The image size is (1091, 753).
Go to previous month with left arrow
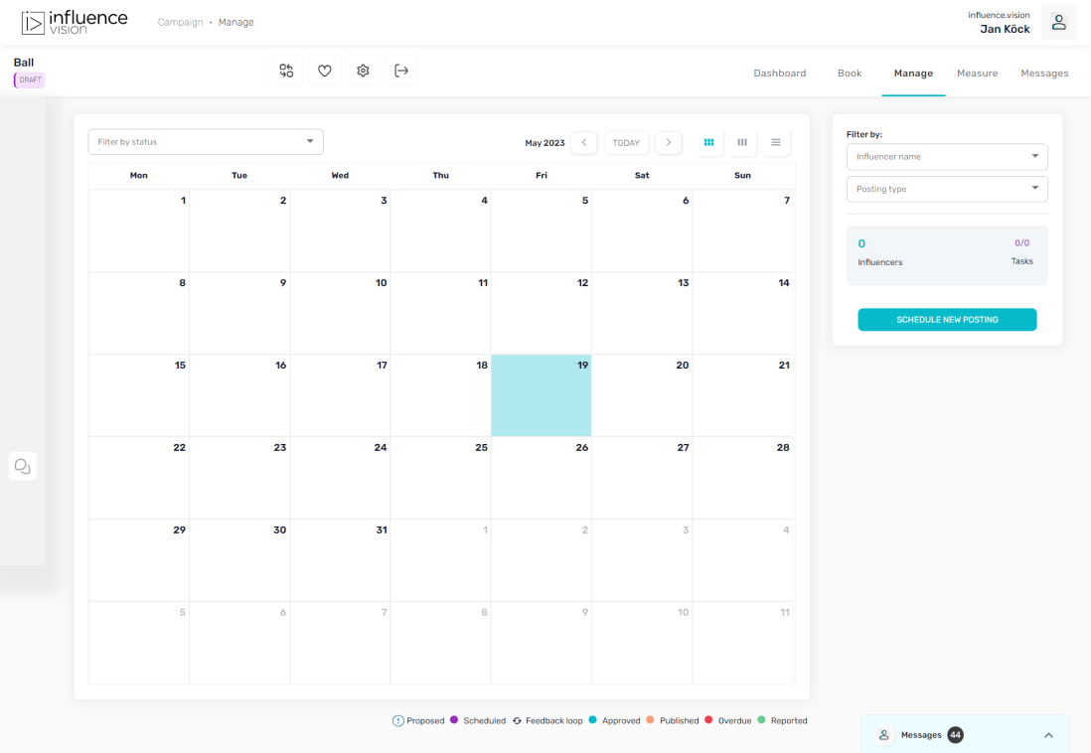(584, 143)
